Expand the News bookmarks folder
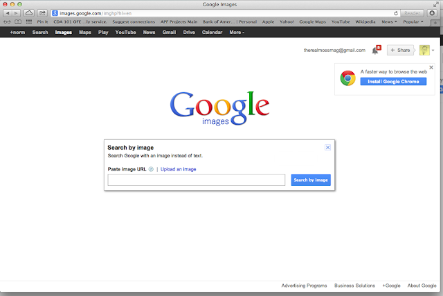Image resolution: width=443 pixels, height=296 pixels. [389, 21]
